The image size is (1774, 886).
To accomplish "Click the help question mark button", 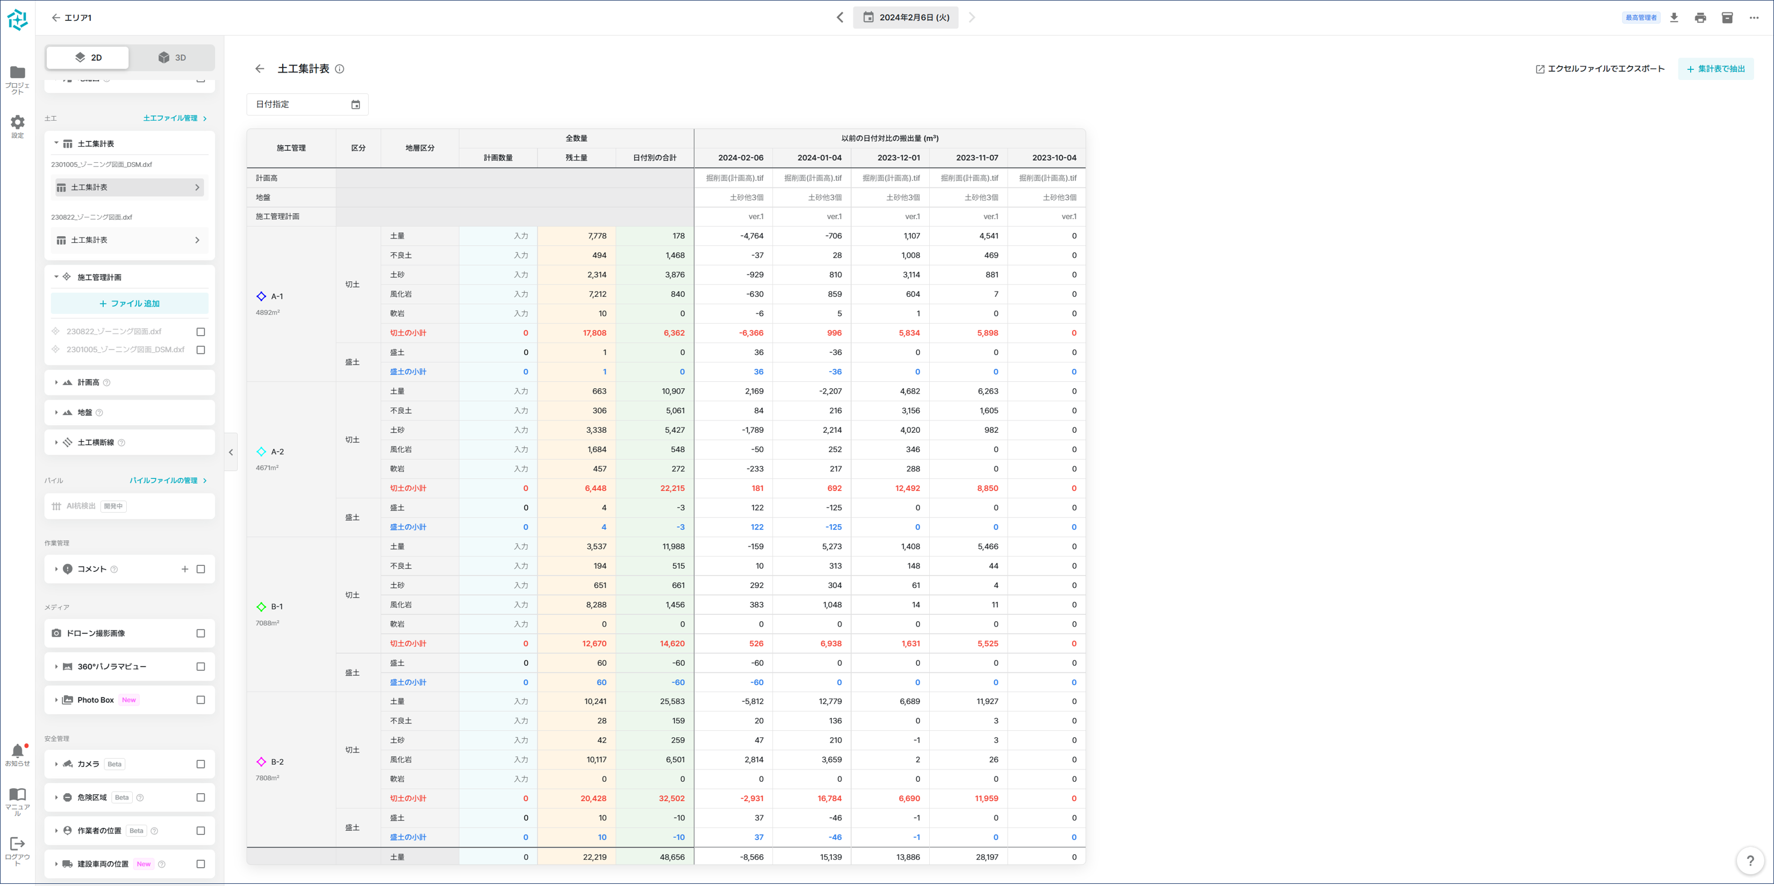I will 1750,861.
